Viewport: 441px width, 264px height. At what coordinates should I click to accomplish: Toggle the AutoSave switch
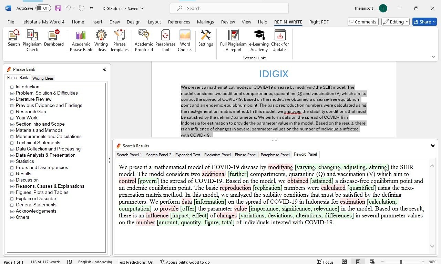43,8
